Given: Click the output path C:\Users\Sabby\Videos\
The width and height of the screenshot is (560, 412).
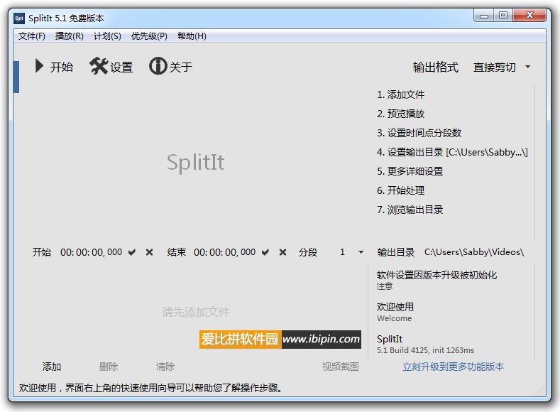Looking at the screenshot, I should pos(474,252).
